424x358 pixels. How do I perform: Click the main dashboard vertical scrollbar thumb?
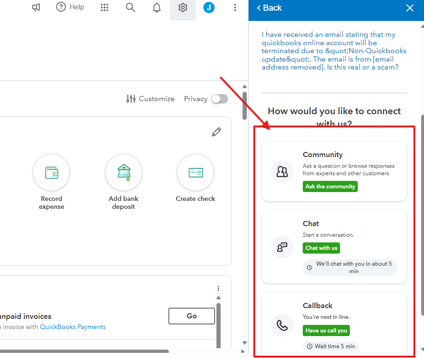[x=245, y=106]
